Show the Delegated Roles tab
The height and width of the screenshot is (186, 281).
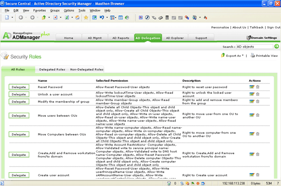[52, 69]
